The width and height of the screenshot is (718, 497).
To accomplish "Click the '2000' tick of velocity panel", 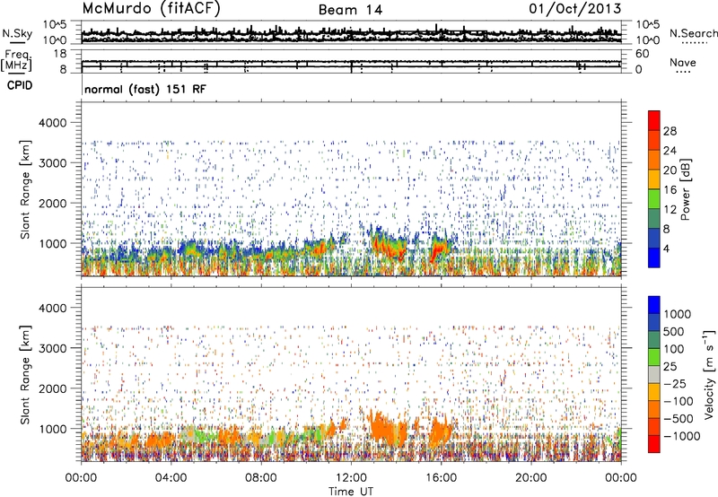I will click(52, 388).
